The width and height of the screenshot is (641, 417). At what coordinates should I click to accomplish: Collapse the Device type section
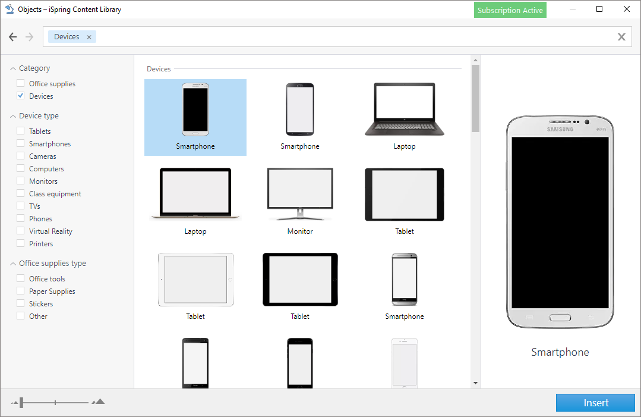click(x=13, y=116)
